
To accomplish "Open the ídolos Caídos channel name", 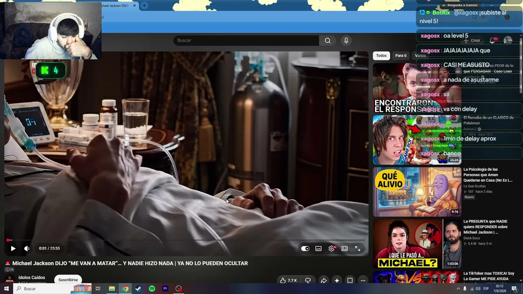I will (31, 278).
